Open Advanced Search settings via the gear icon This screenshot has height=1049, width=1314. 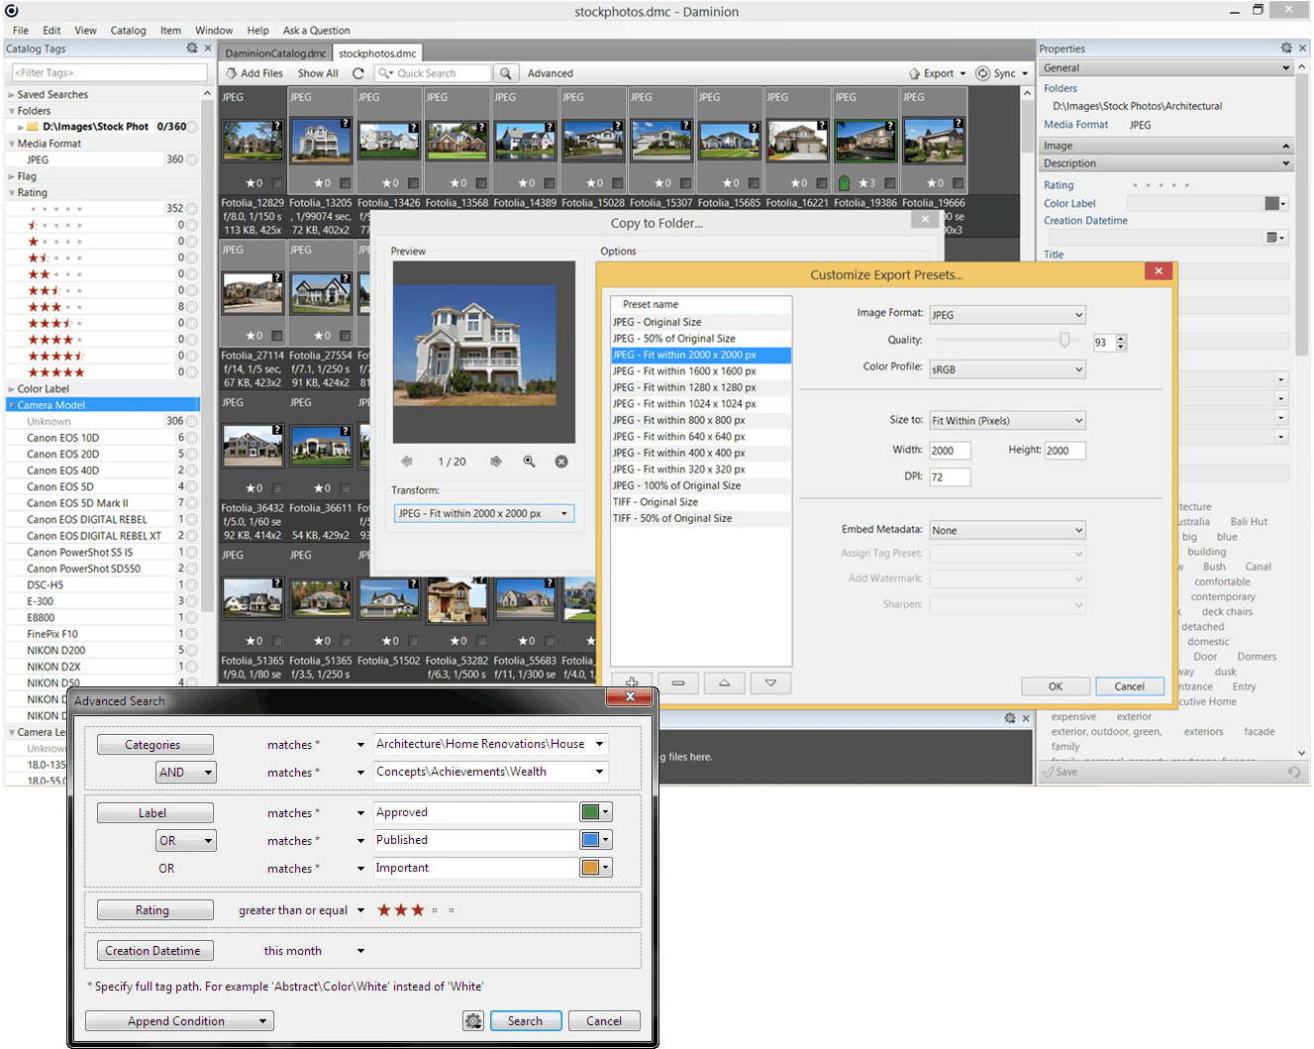pyautogui.click(x=473, y=1020)
